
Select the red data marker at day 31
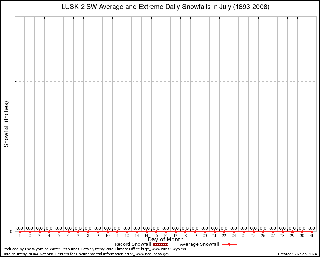pos(312,232)
